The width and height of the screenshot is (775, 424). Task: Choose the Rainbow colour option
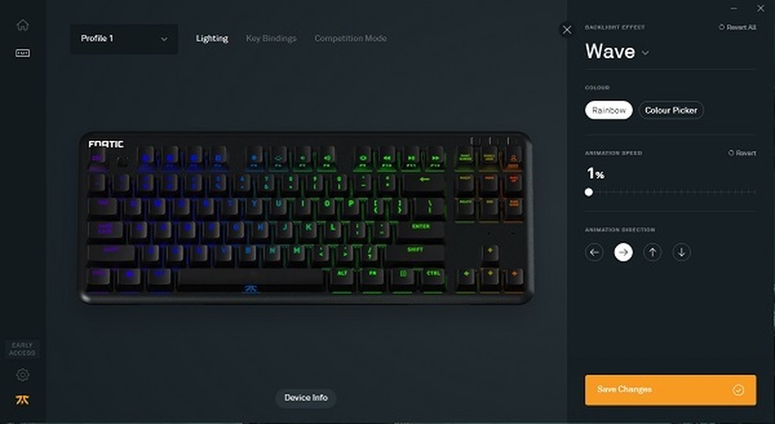coord(609,110)
